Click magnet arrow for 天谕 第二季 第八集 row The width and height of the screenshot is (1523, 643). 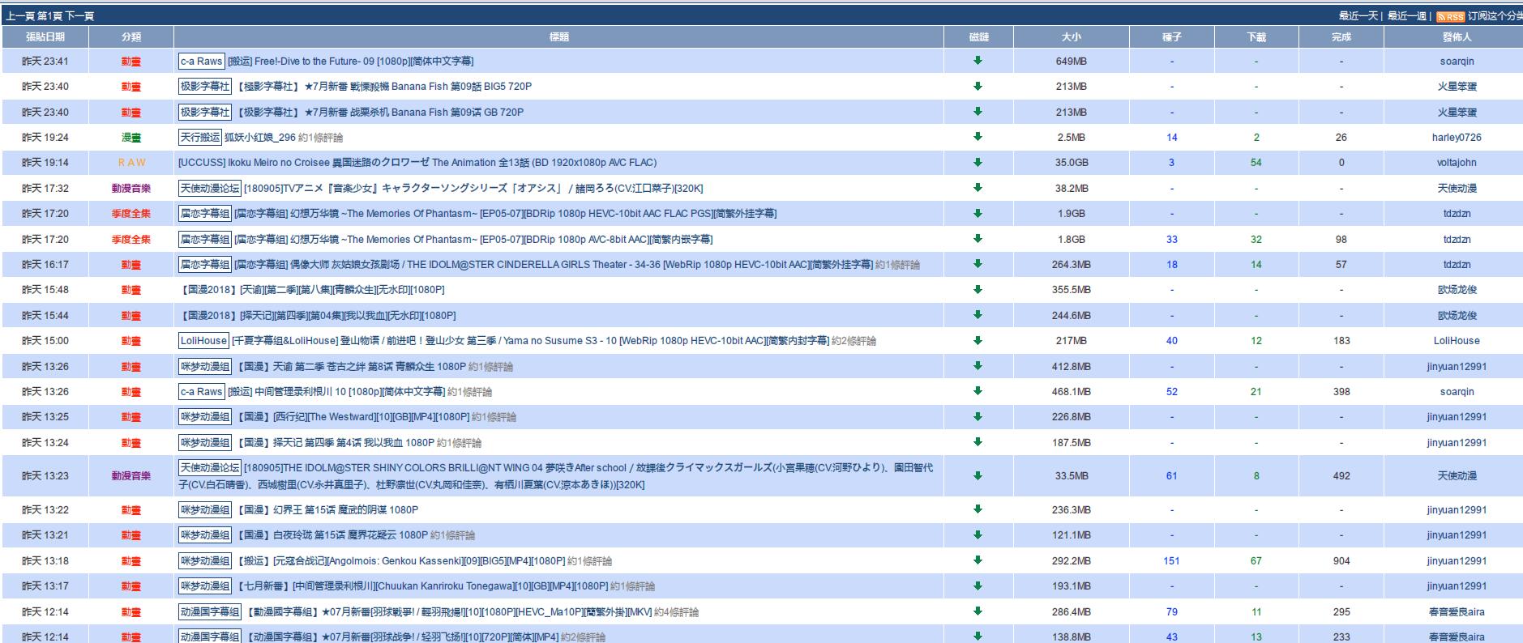[978, 289]
